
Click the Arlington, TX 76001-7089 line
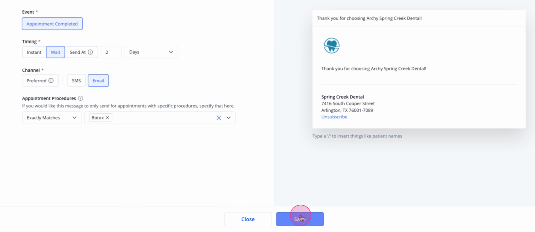tap(347, 110)
